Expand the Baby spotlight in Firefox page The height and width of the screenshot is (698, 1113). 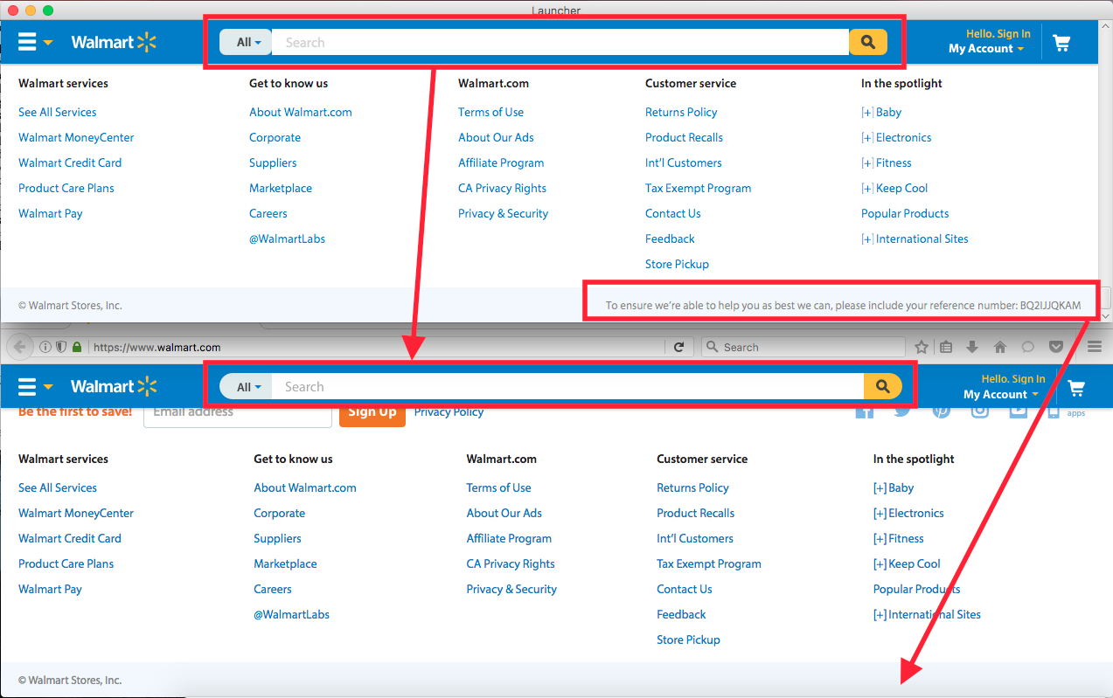[894, 487]
